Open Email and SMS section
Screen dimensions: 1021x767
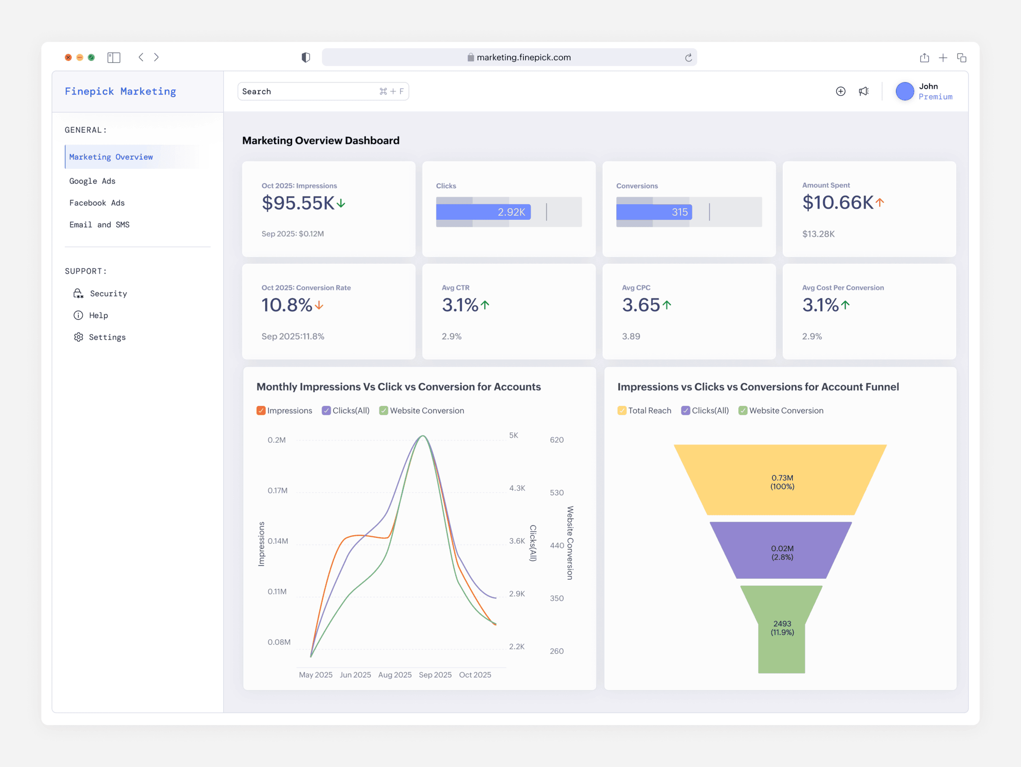[x=99, y=224]
